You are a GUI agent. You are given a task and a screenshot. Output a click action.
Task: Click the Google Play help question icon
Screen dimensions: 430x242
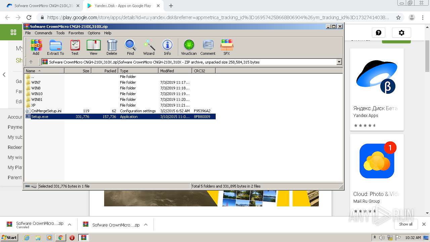(379, 33)
